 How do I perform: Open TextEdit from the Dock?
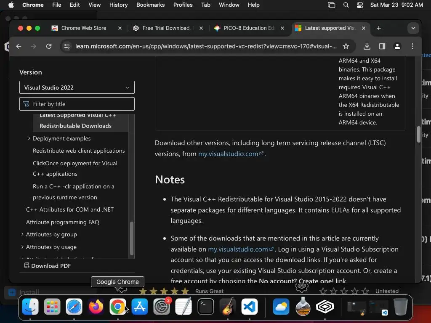[x=184, y=307]
